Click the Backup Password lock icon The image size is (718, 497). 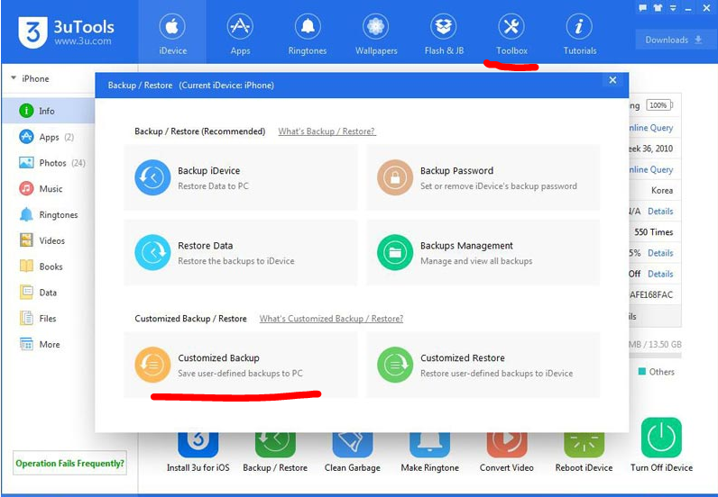tap(395, 177)
